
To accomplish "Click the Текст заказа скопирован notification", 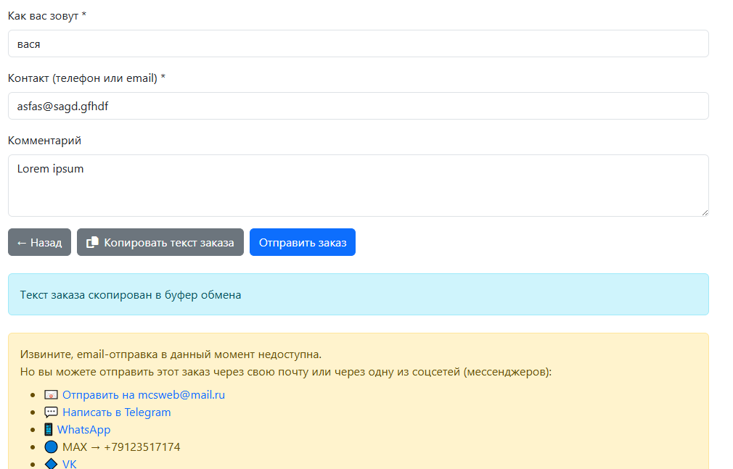I will [358, 295].
